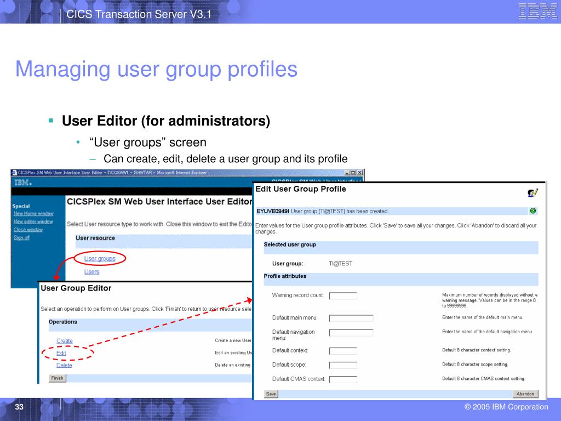Click the 'User Editor (for administrators)' bullet text
Screen dimensions: 561x421
point(166,121)
